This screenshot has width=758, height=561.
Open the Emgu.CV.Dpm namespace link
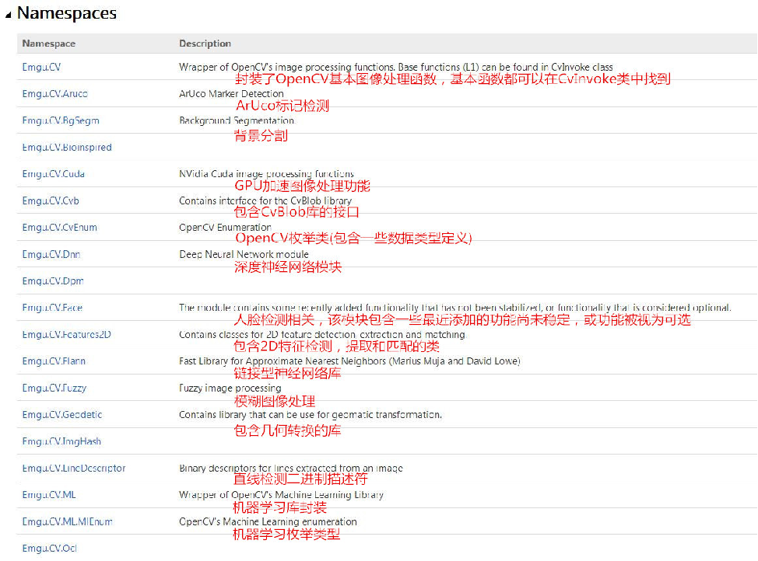(x=53, y=281)
